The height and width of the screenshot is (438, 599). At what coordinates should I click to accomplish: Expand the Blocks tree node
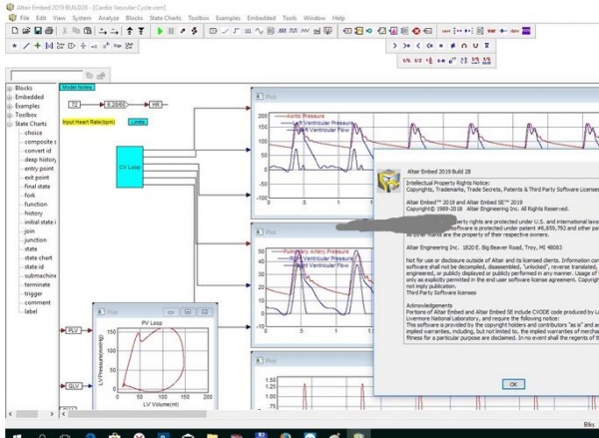(x=10, y=88)
